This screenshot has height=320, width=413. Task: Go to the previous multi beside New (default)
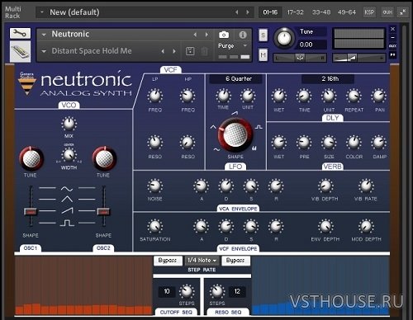236,12
